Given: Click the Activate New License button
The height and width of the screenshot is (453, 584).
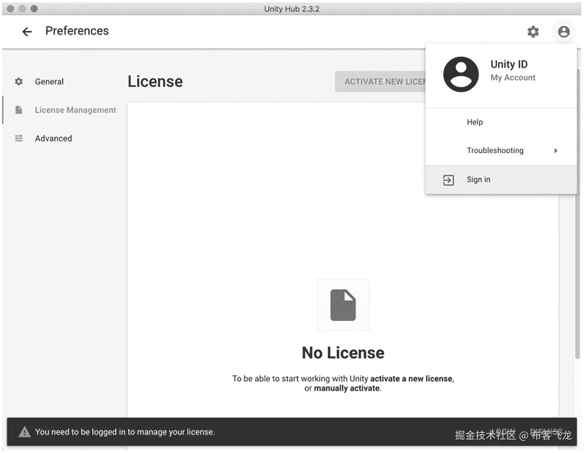Looking at the screenshot, I should pos(380,82).
